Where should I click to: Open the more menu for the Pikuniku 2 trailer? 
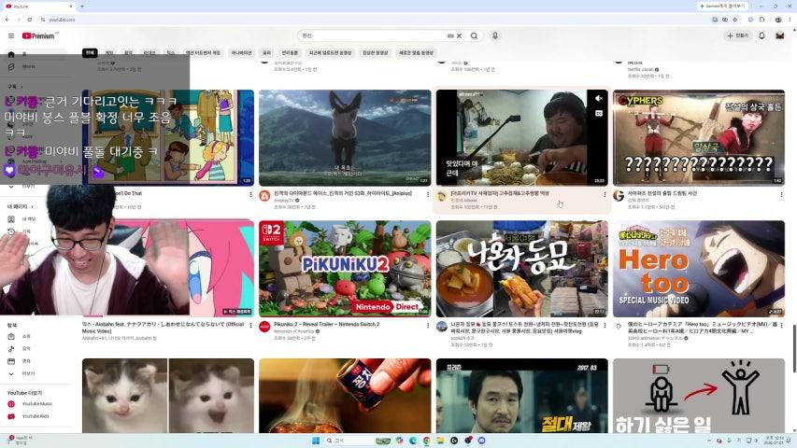(428, 325)
